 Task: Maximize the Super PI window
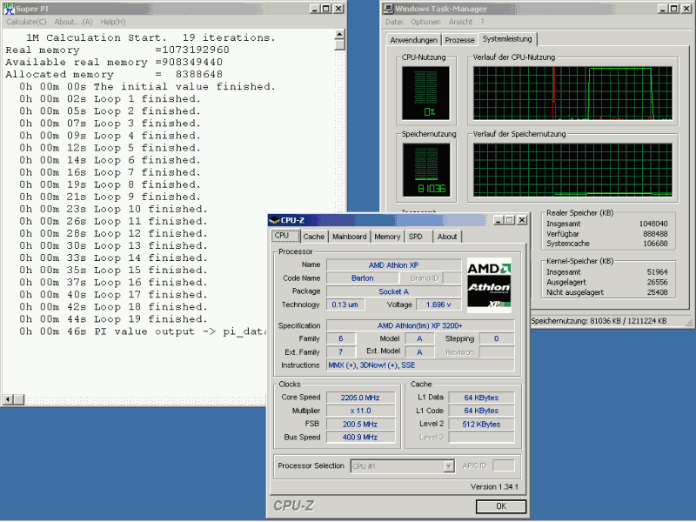(325, 9)
